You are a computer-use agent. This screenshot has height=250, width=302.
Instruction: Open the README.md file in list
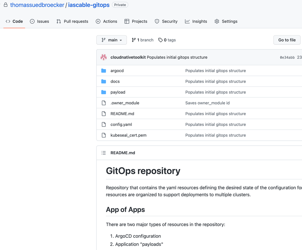(122, 114)
